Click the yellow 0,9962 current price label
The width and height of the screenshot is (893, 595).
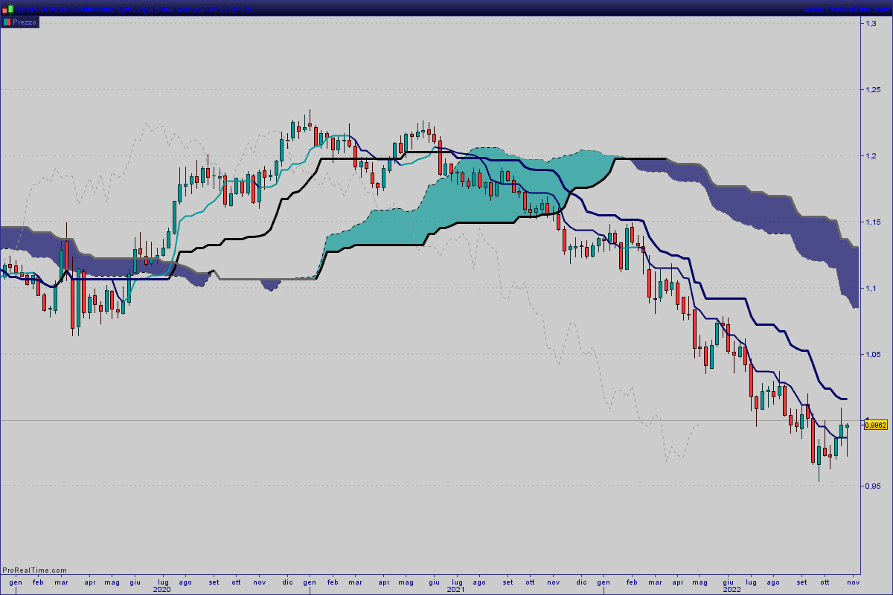tap(877, 425)
